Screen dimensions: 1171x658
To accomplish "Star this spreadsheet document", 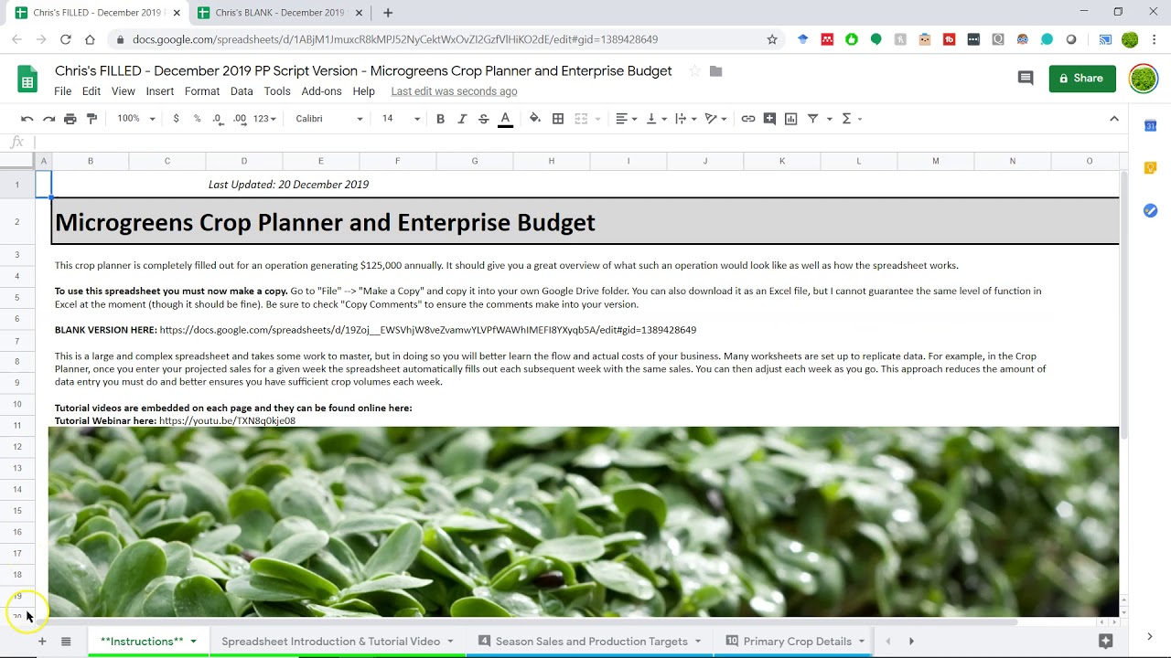I will 694,71.
